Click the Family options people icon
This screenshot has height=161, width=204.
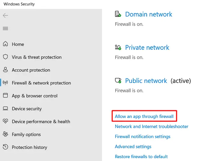click(5, 134)
